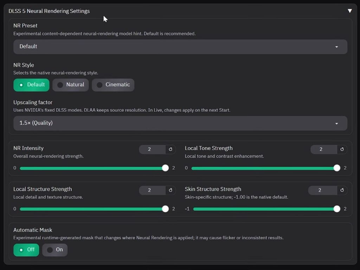
Task: Click the NR Style label
Action: click(24, 65)
